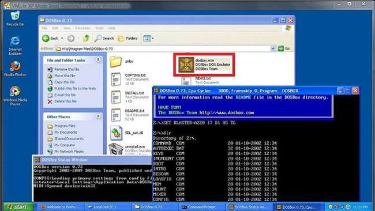Image resolution: width=375 pixels, height=211 pixels.
Task: Click the DOSBox Status Window title bar icon
Action: pyautogui.click(x=37, y=160)
